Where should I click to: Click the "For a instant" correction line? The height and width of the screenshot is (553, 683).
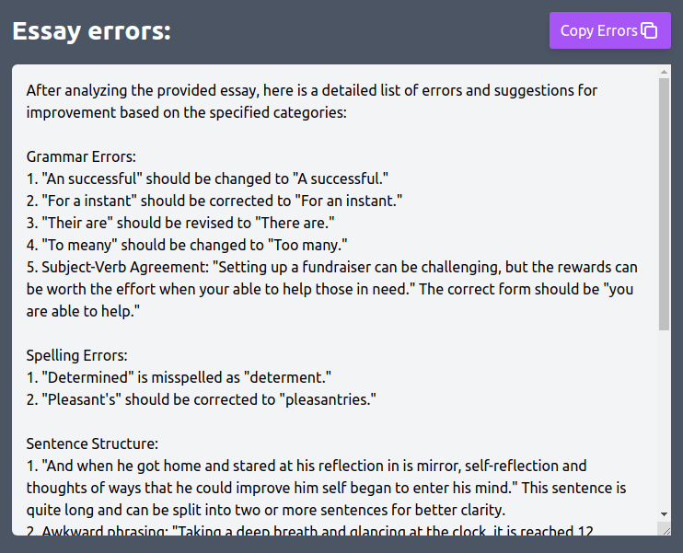(x=215, y=201)
